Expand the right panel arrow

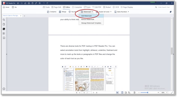click(173, 54)
